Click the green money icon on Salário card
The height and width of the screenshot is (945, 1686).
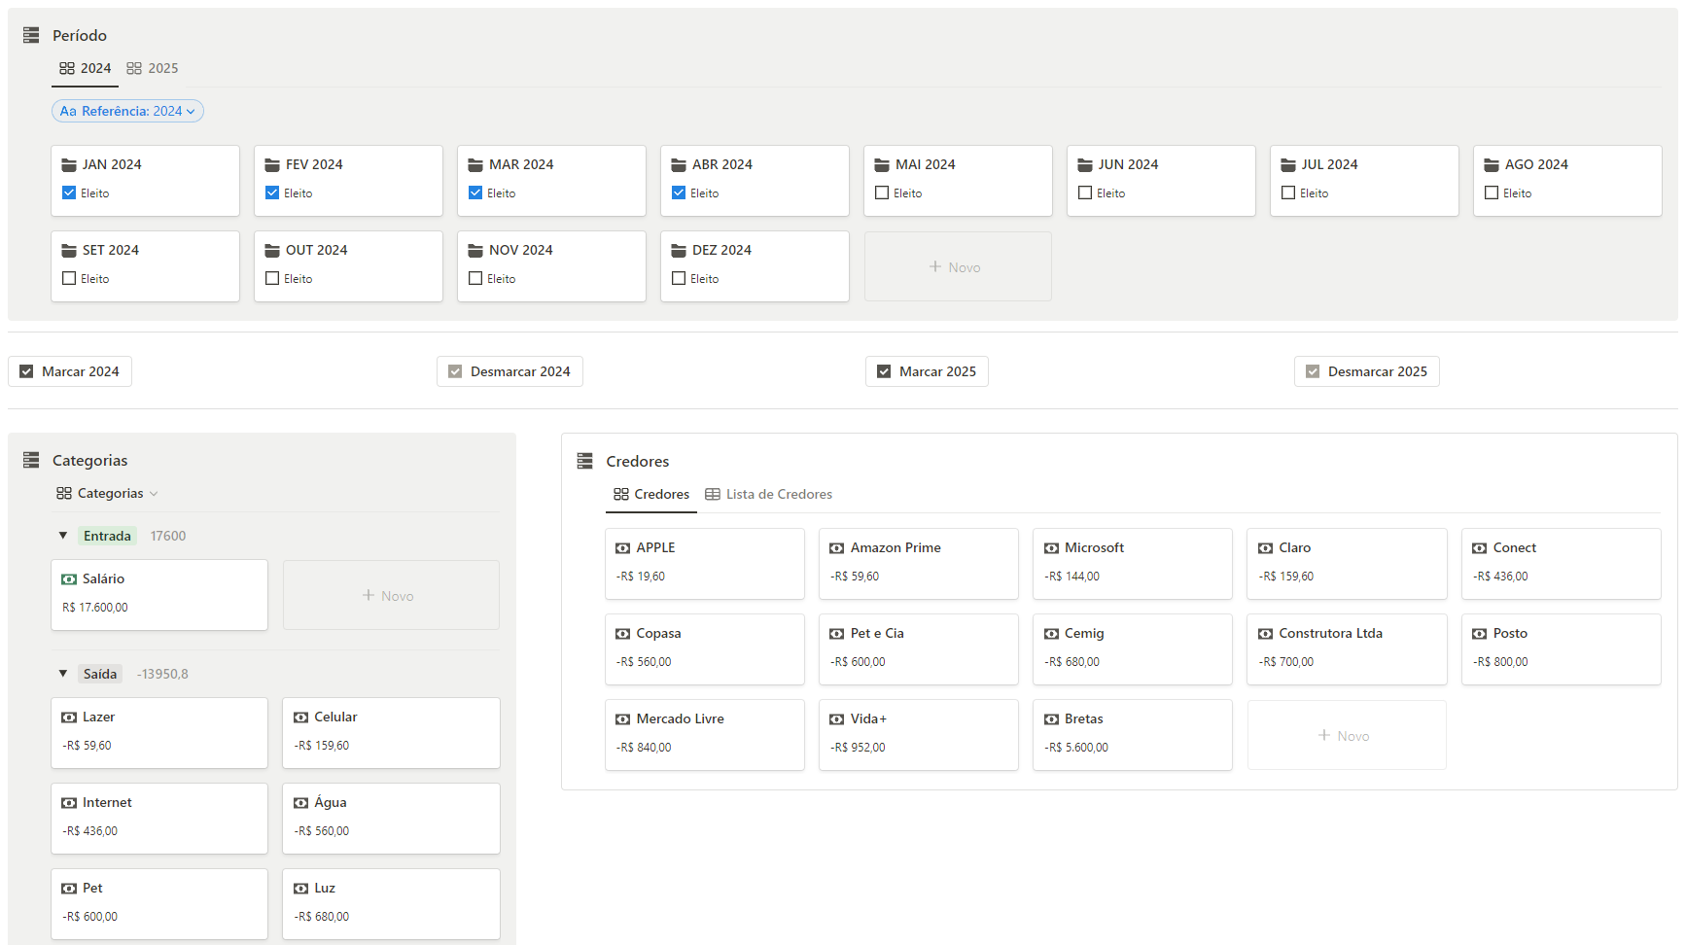pyautogui.click(x=69, y=579)
